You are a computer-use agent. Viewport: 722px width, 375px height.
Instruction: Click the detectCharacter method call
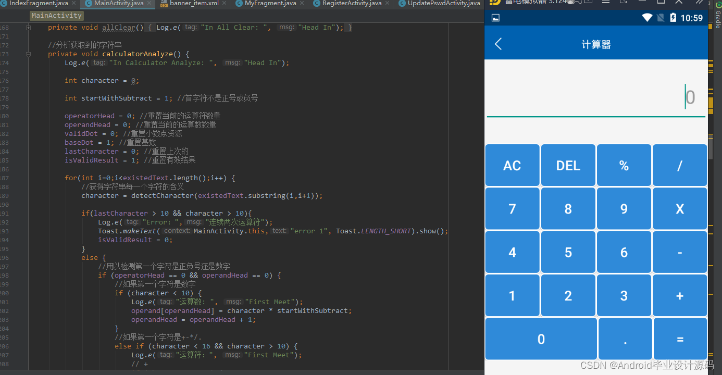pos(163,195)
